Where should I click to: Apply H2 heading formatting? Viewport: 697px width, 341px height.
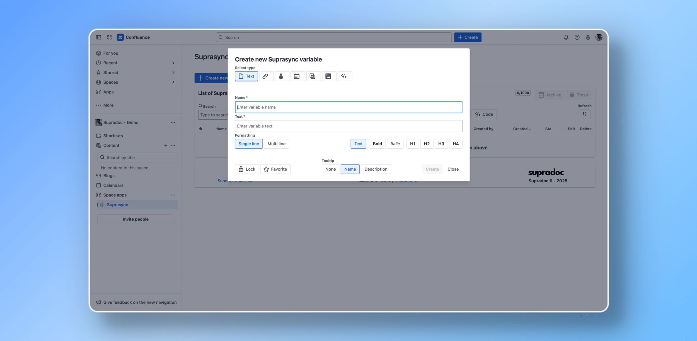(x=427, y=144)
